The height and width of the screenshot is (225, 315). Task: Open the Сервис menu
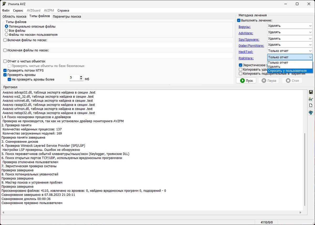point(18,11)
